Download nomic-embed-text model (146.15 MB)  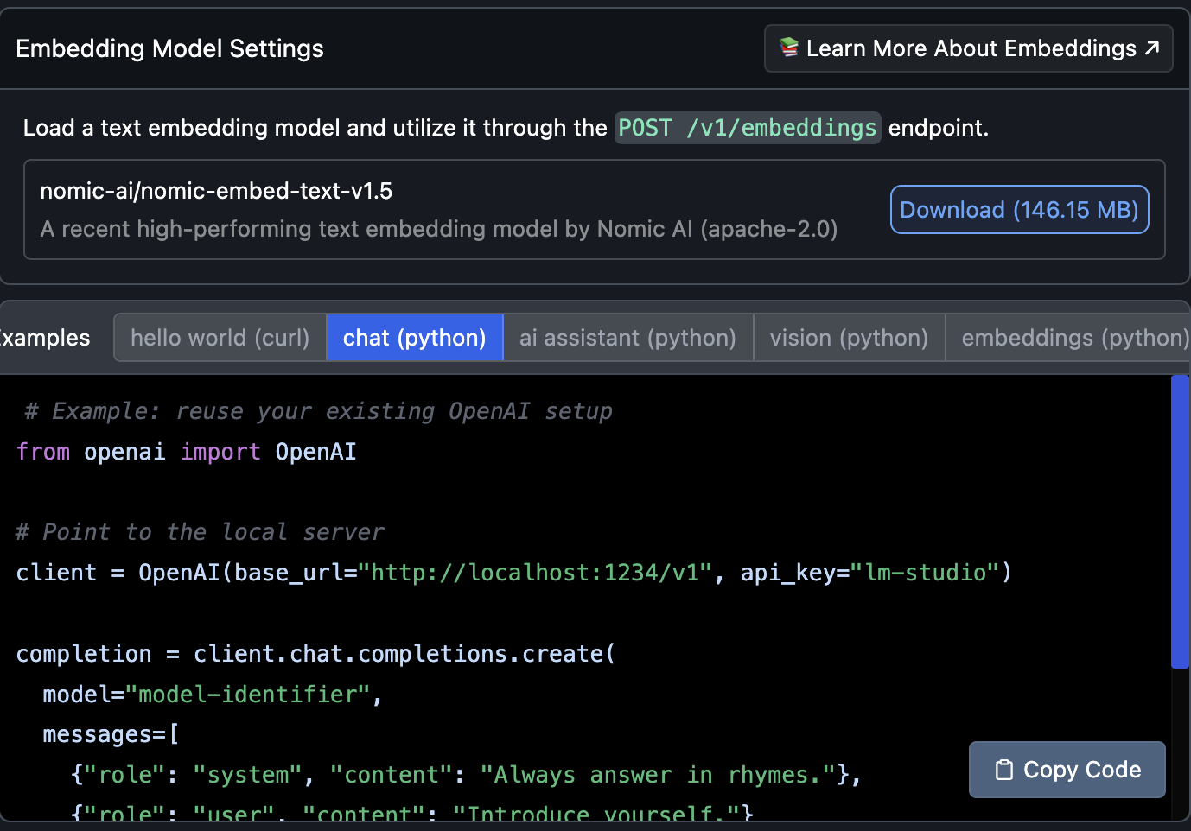tap(1019, 210)
